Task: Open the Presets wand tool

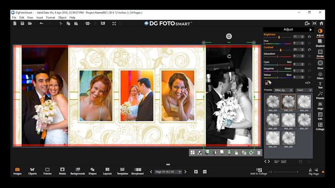Action: tap(320, 95)
